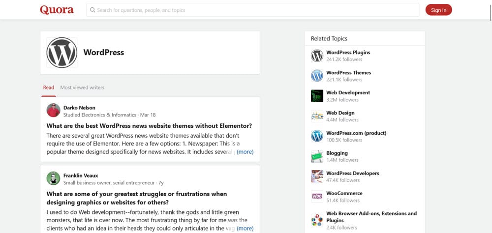
Task: Switch to the Most viewed writers tab
Action: pyautogui.click(x=82, y=87)
